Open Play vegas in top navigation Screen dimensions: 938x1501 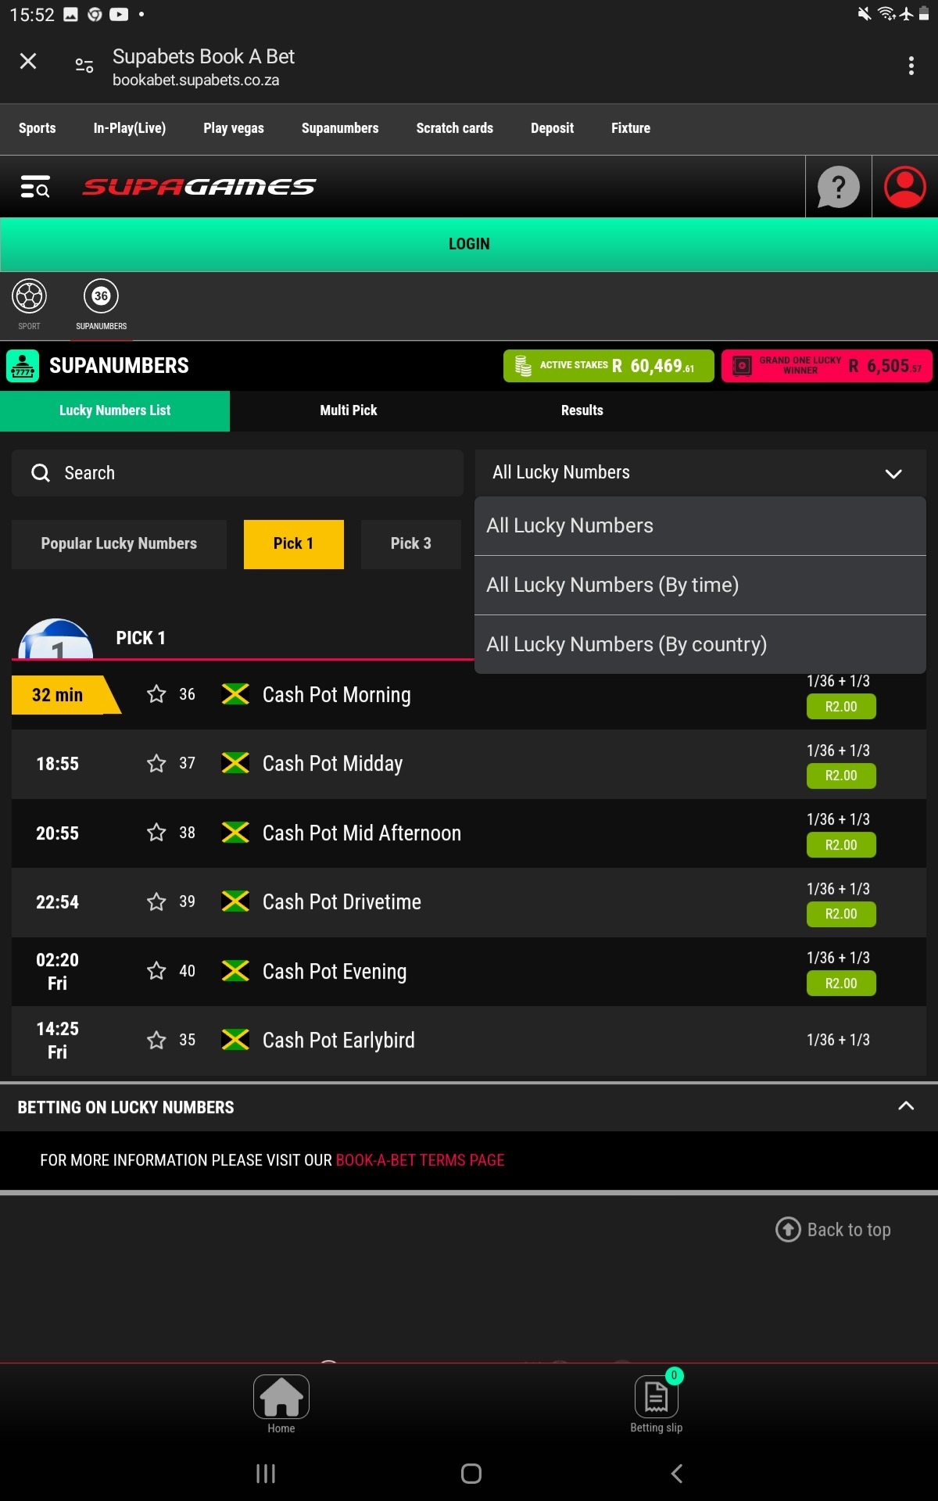point(234,128)
